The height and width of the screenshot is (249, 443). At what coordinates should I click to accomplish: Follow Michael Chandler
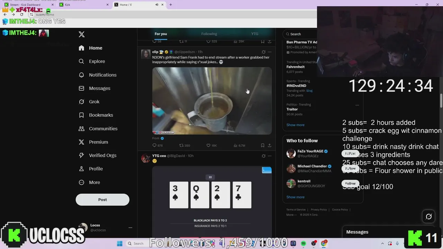point(350,168)
